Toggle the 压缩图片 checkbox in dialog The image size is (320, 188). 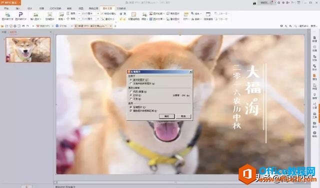pos(131,107)
